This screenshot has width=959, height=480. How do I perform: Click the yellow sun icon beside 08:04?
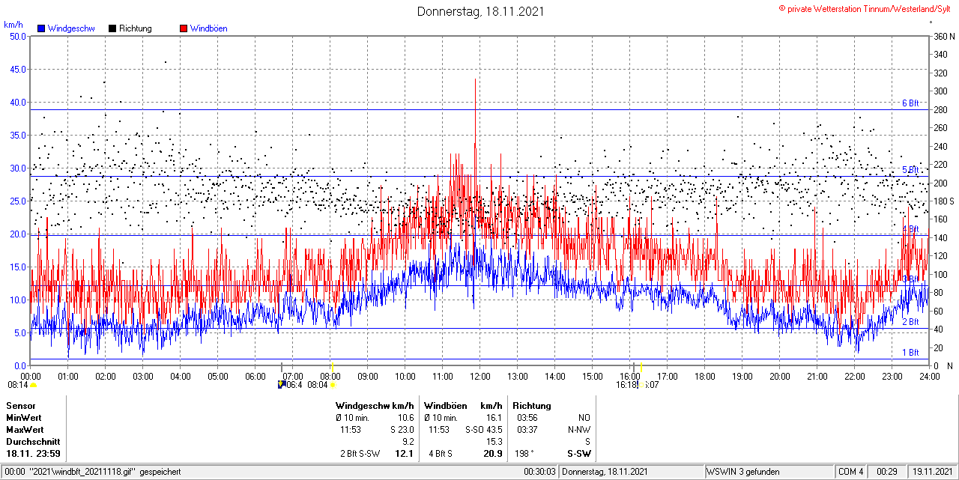click(333, 385)
